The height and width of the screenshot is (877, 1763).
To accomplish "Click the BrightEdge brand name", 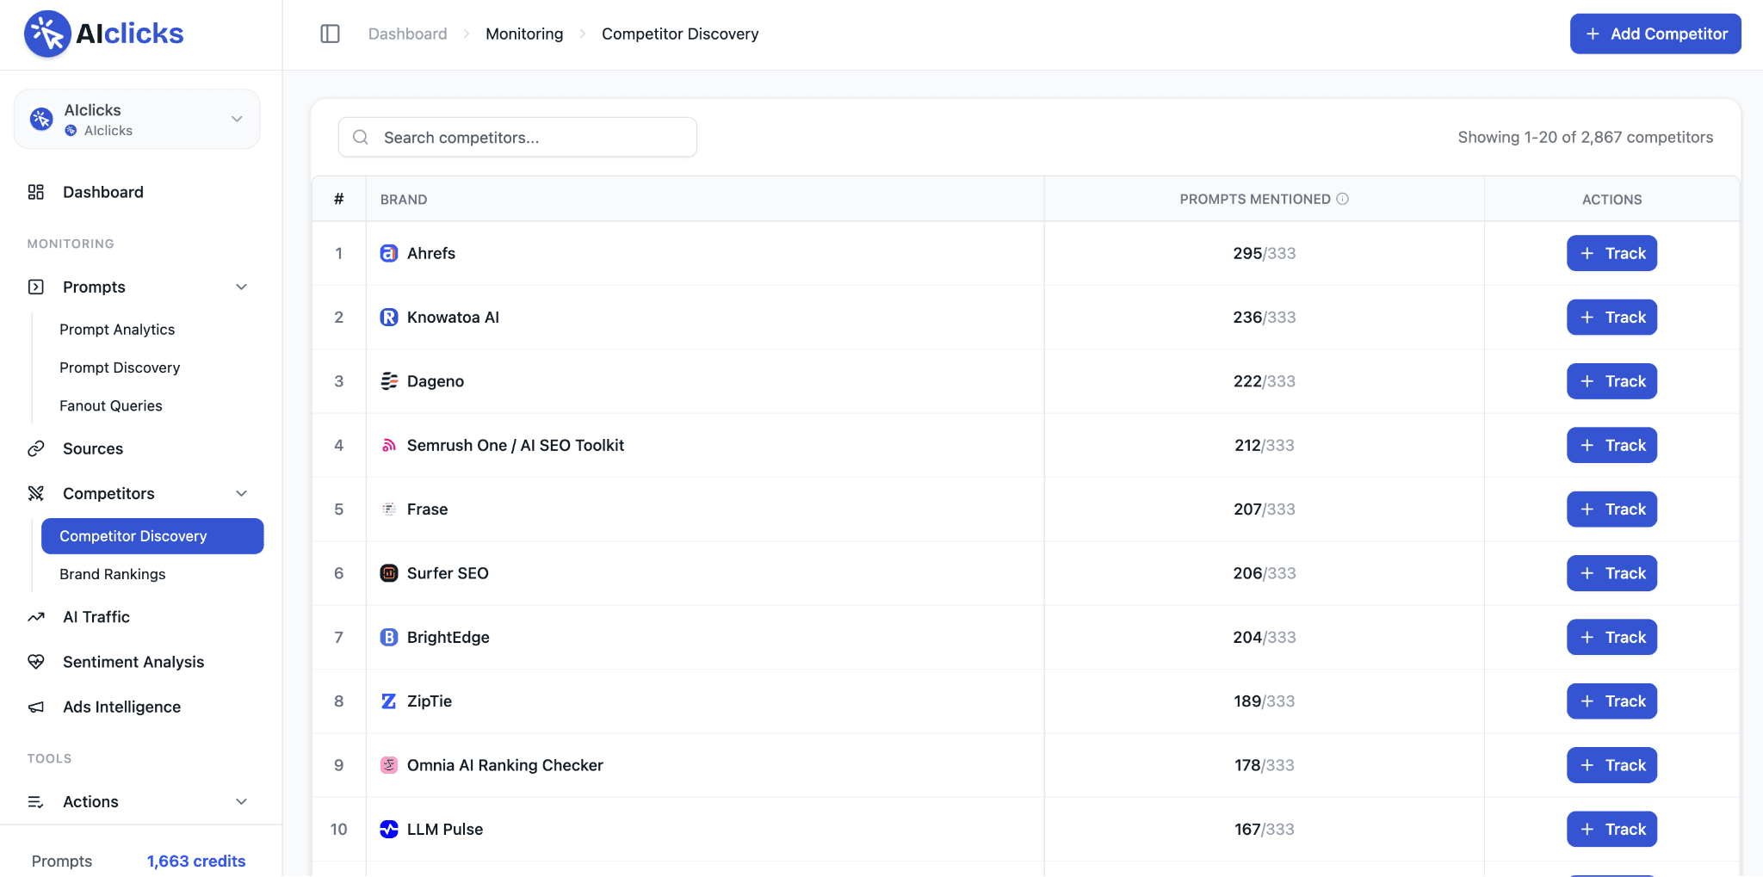I will [448, 637].
